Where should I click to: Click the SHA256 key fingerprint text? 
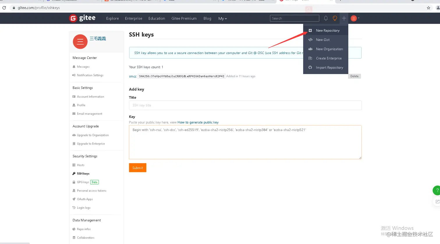tap(182, 76)
